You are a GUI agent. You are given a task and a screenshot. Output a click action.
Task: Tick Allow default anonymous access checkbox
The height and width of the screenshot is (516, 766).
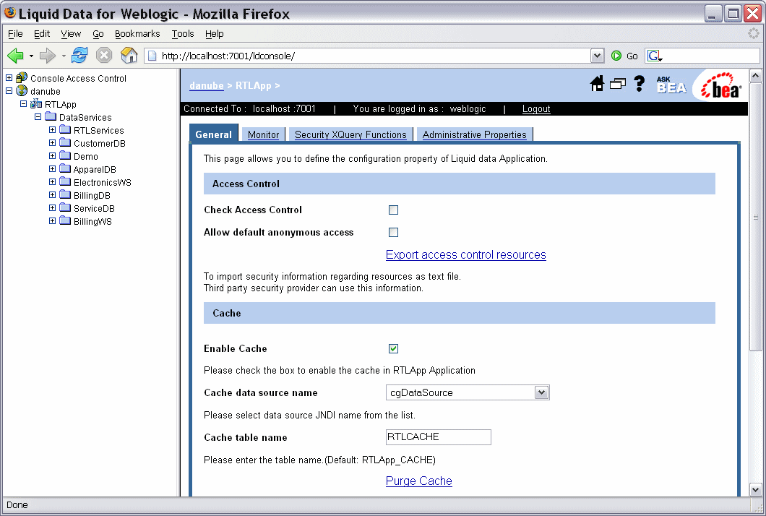[x=393, y=232]
